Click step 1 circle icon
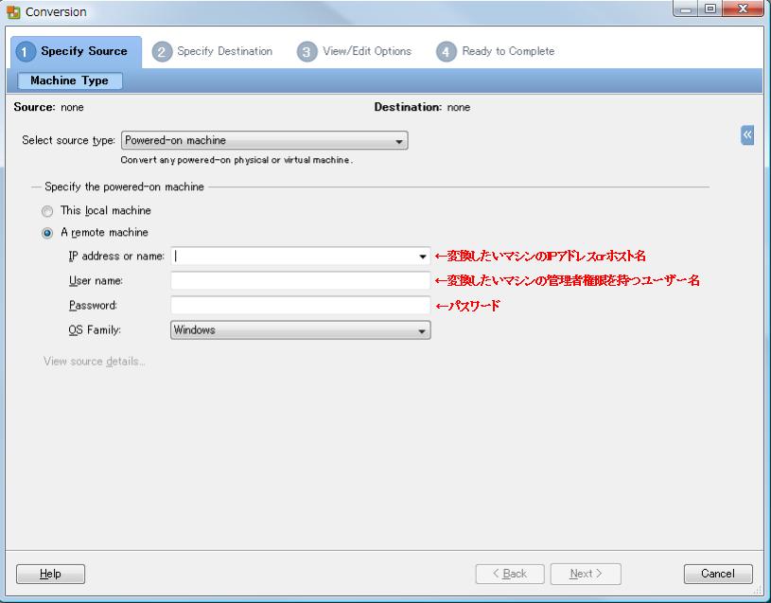The width and height of the screenshot is (771, 603). coord(26,52)
